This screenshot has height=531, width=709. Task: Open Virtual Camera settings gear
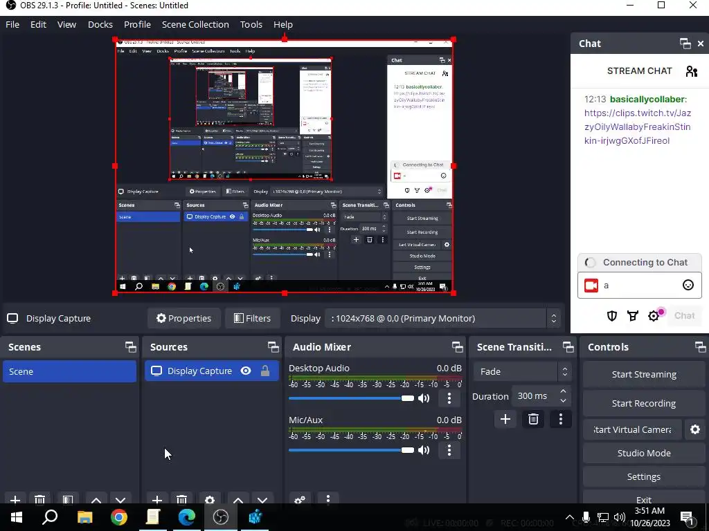coord(695,429)
